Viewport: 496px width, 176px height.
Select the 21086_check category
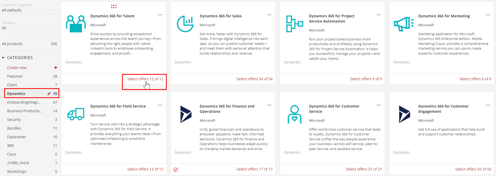pos(32,163)
